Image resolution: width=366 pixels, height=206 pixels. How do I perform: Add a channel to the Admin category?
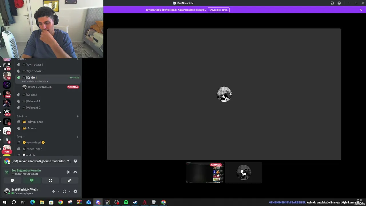pyautogui.click(x=77, y=116)
